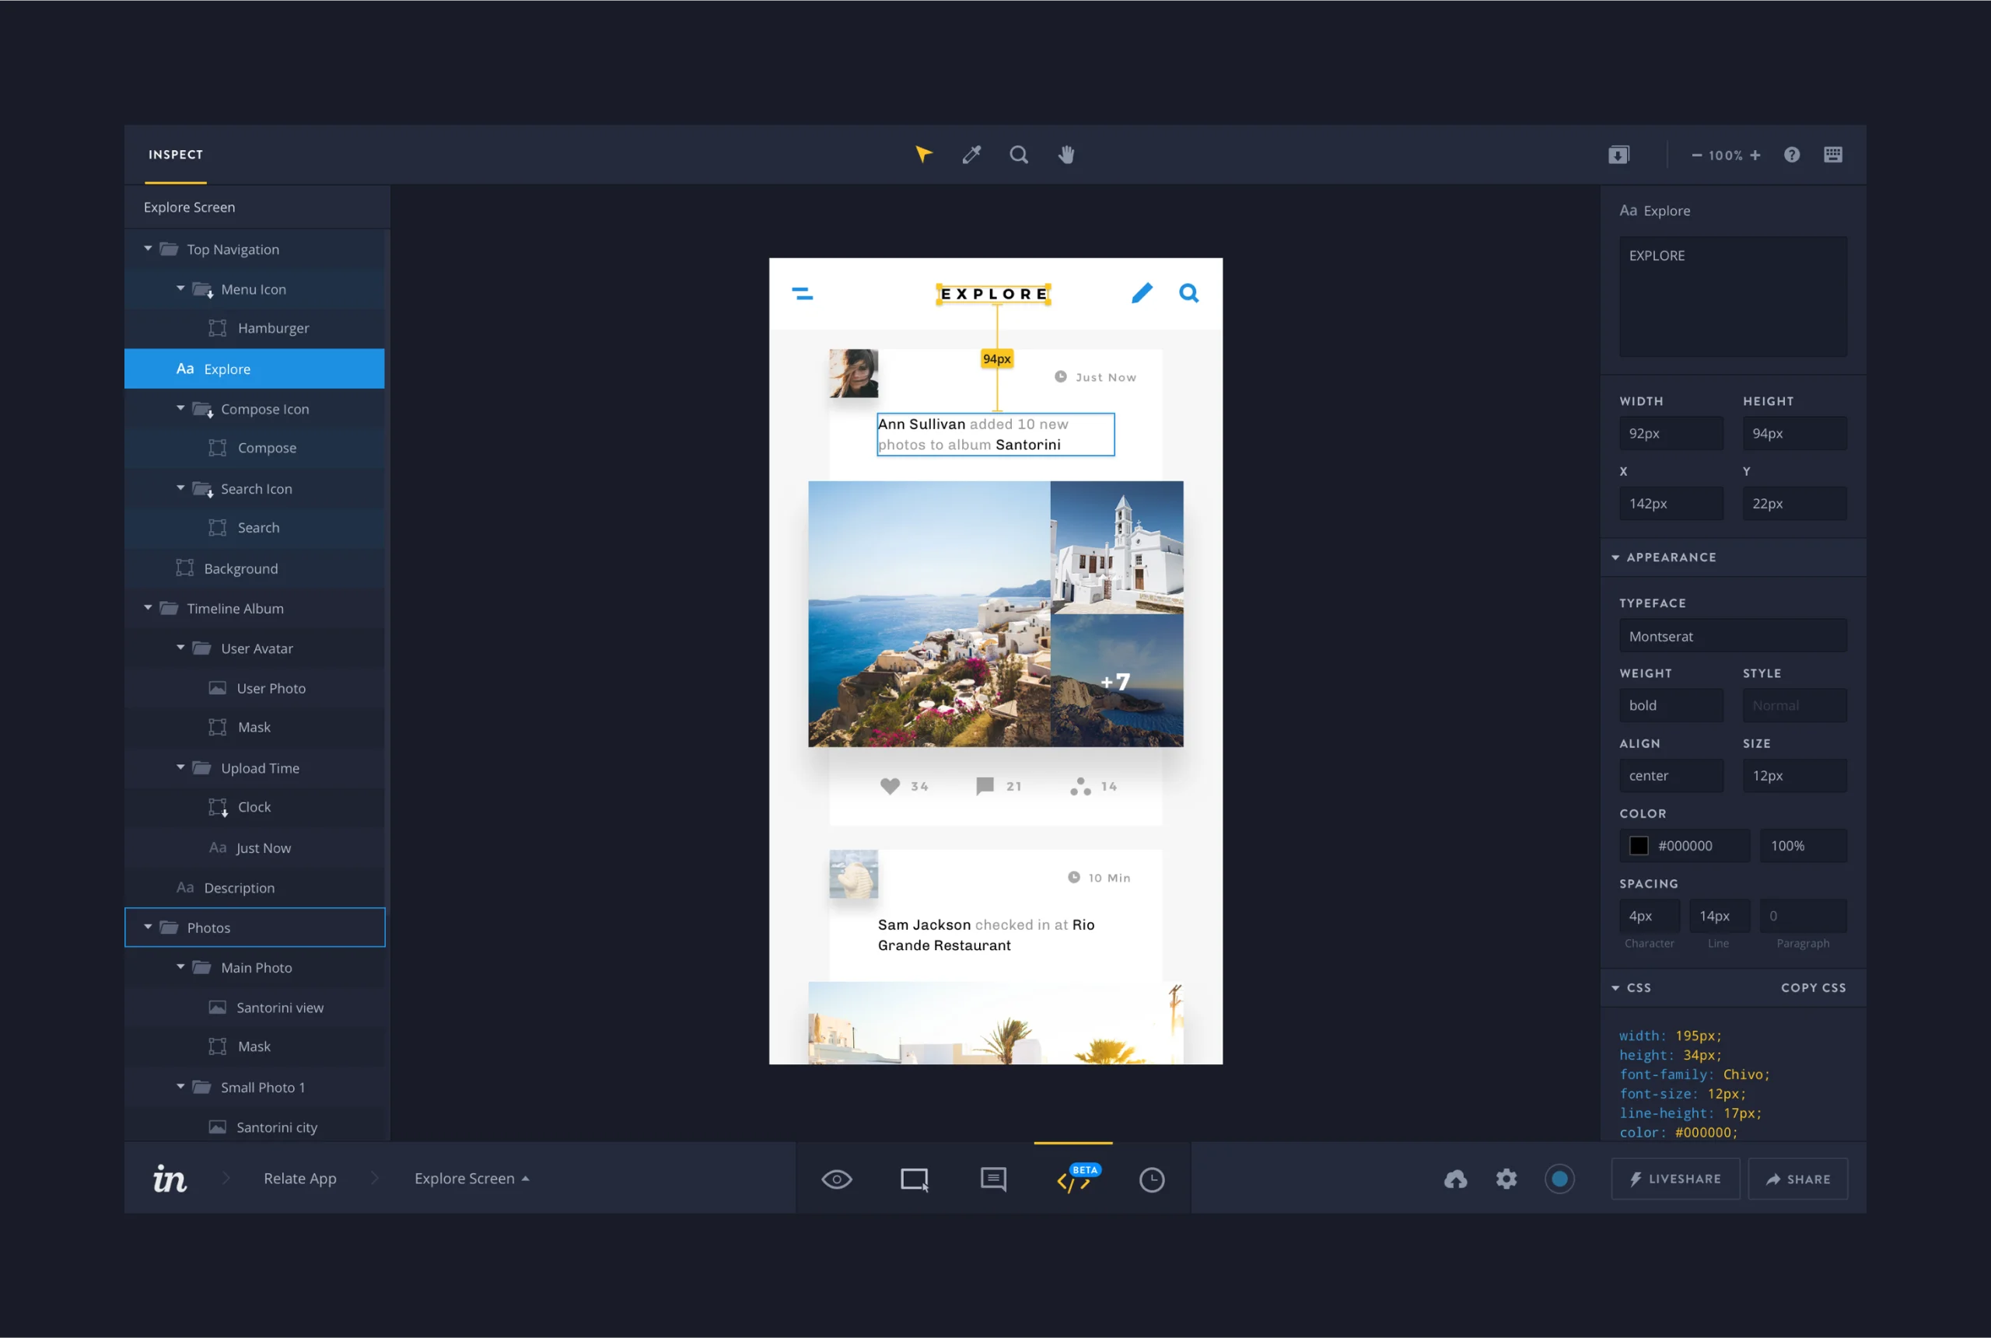Toggle the Inspect code mode icon
1991x1338 pixels.
coord(1072,1181)
